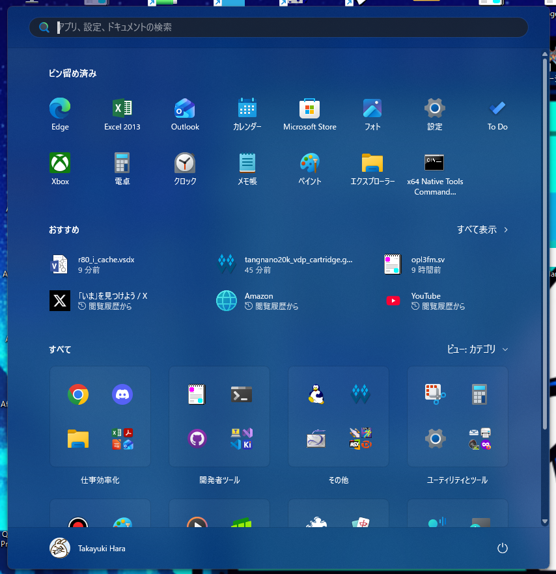This screenshot has width=556, height=574.
Task: Expand the ユーティリティとツール small app group
Action: 480,439
